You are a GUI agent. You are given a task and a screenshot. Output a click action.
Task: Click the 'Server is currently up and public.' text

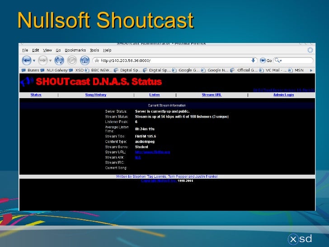coord(162,111)
